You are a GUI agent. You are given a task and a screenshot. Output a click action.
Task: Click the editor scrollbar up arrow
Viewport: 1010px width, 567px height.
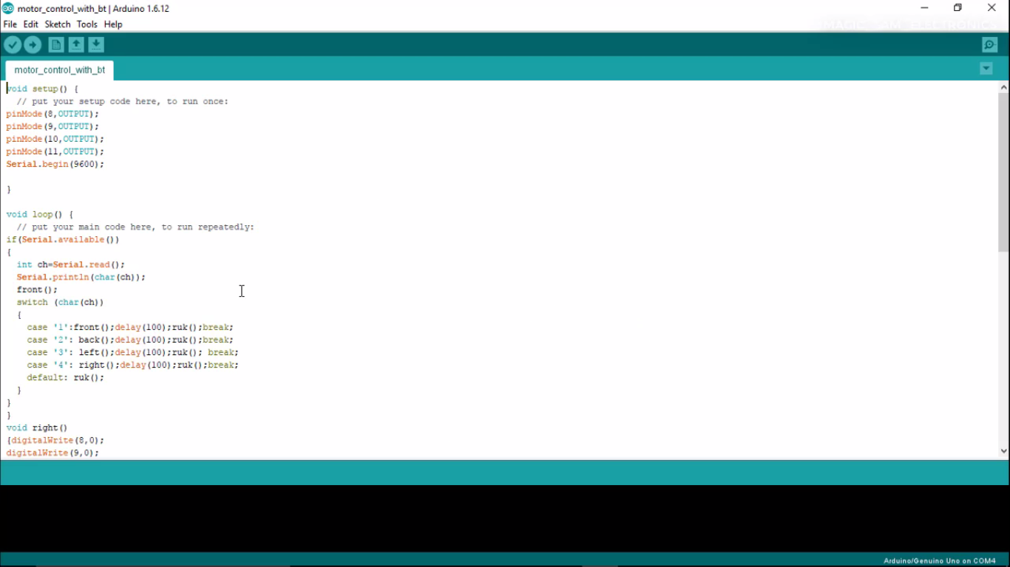[x=1003, y=87]
